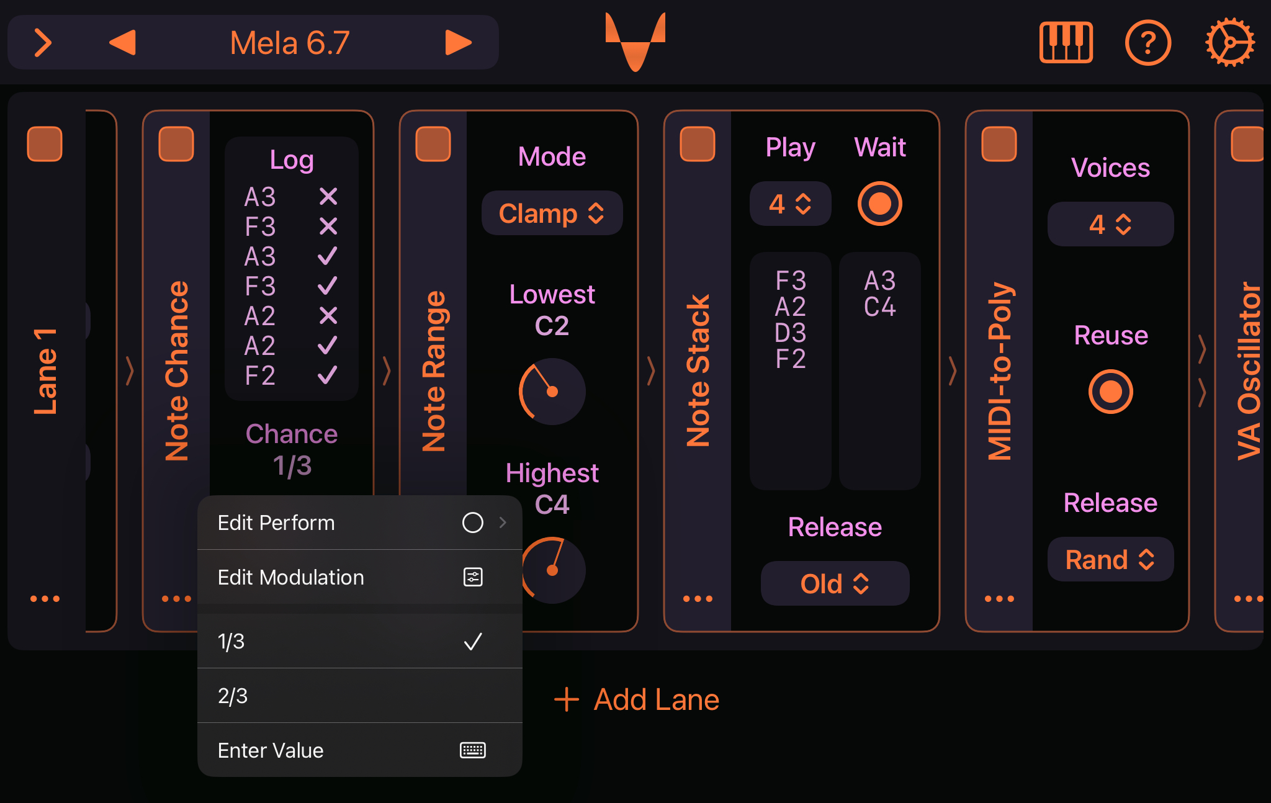The image size is (1271, 803).
Task: Open the MIDI-to-Poly options menu
Action: coord(999,598)
